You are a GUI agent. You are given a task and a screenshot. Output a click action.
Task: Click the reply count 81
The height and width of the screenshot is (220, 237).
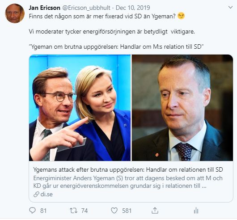pos(43,211)
